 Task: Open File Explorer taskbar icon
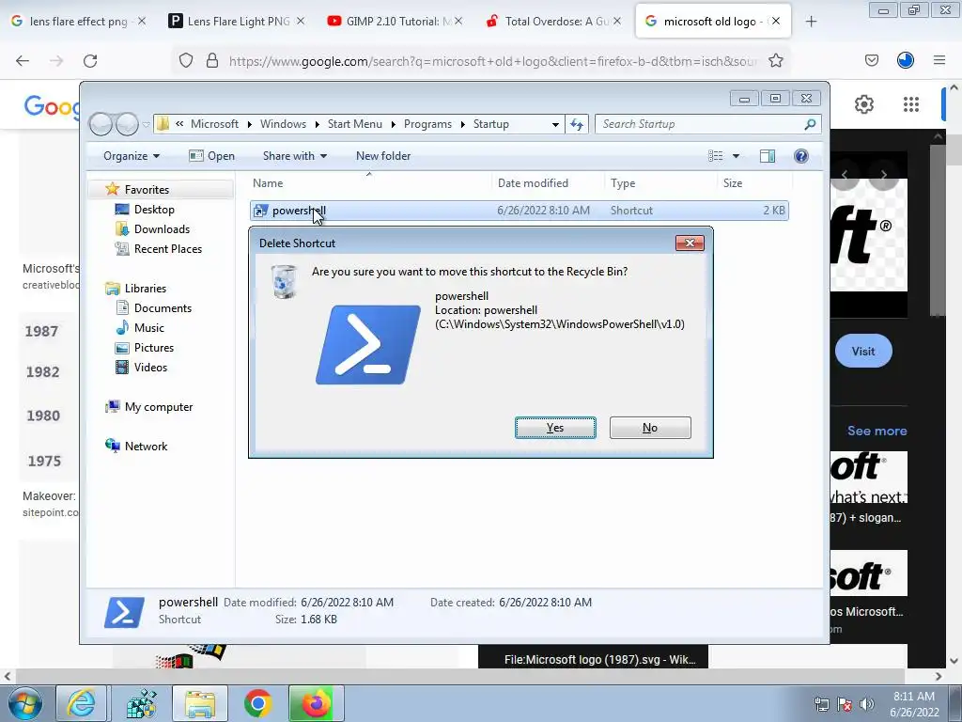tap(200, 703)
